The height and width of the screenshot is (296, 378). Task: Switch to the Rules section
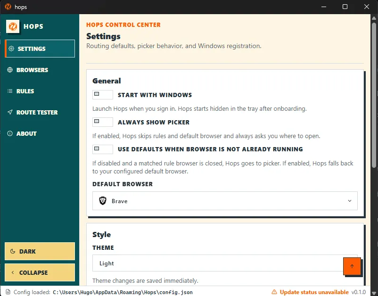coord(40,91)
